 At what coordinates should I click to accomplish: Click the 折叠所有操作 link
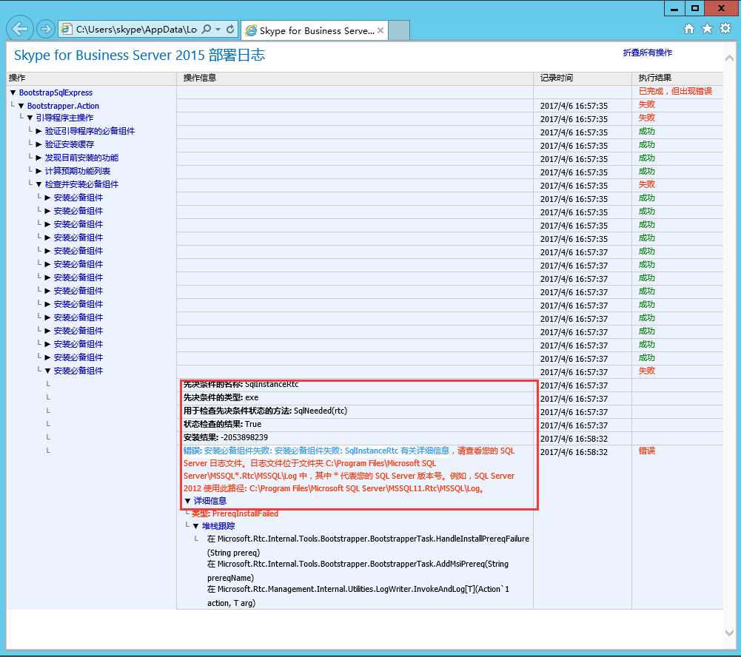point(648,53)
